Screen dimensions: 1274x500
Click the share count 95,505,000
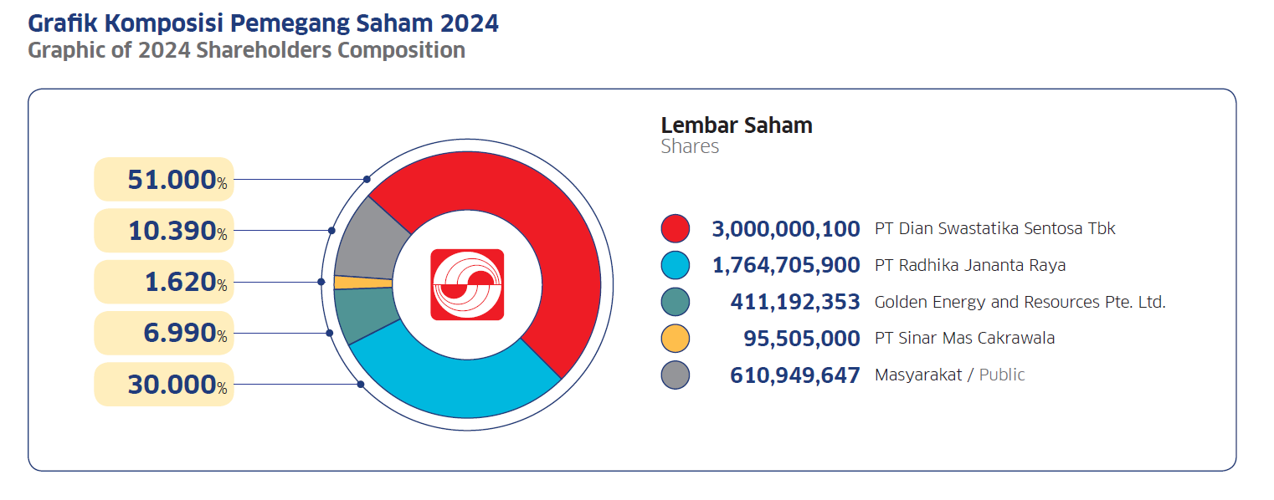click(802, 339)
